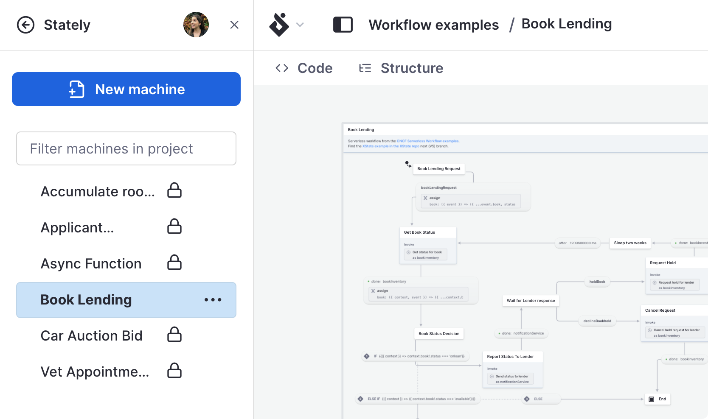Toggle the left sidebar panel icon
708x419 pixels.
(343, 25)
